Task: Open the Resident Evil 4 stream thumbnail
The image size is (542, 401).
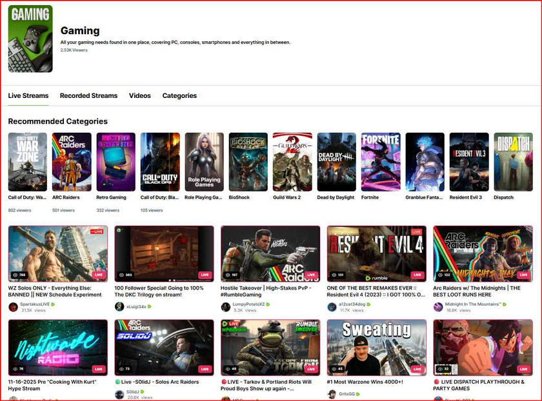Action: (376, 253)
